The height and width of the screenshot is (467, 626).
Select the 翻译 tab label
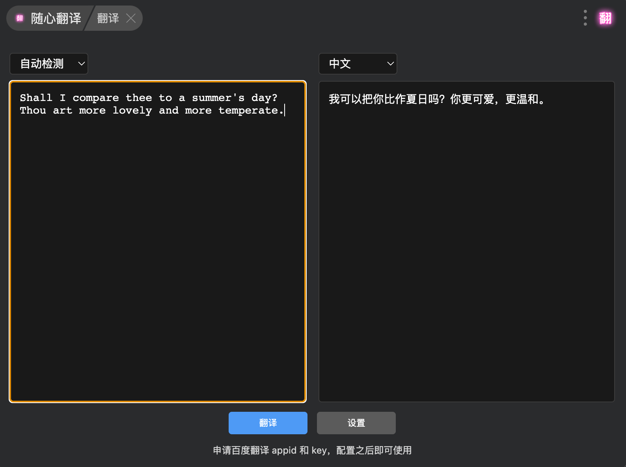coord(108,18)
